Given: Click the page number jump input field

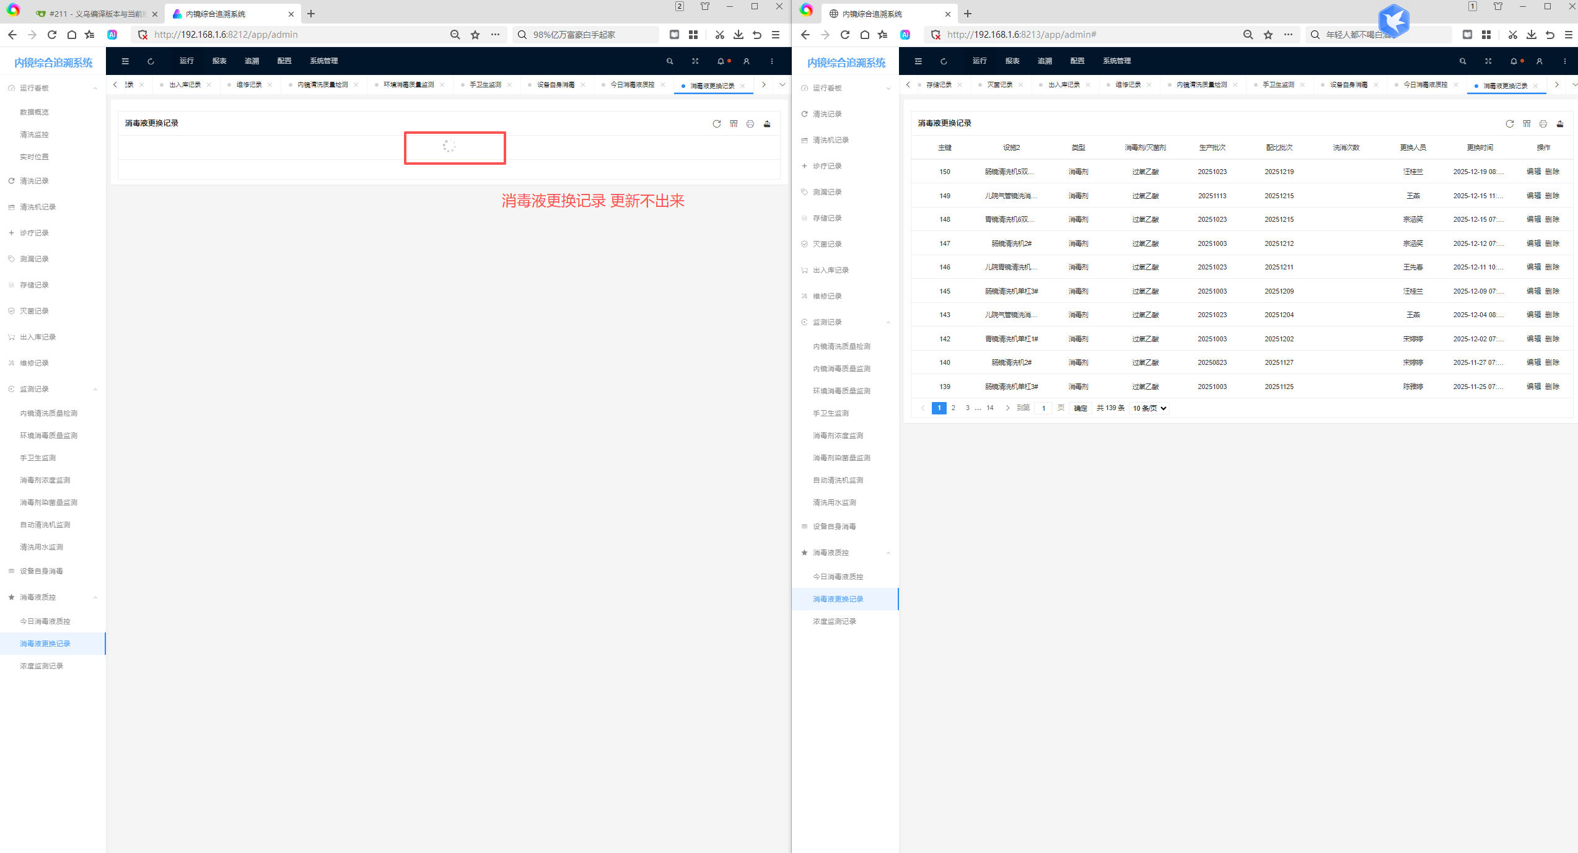Looking at the screenshot, I should point(1044,408).
